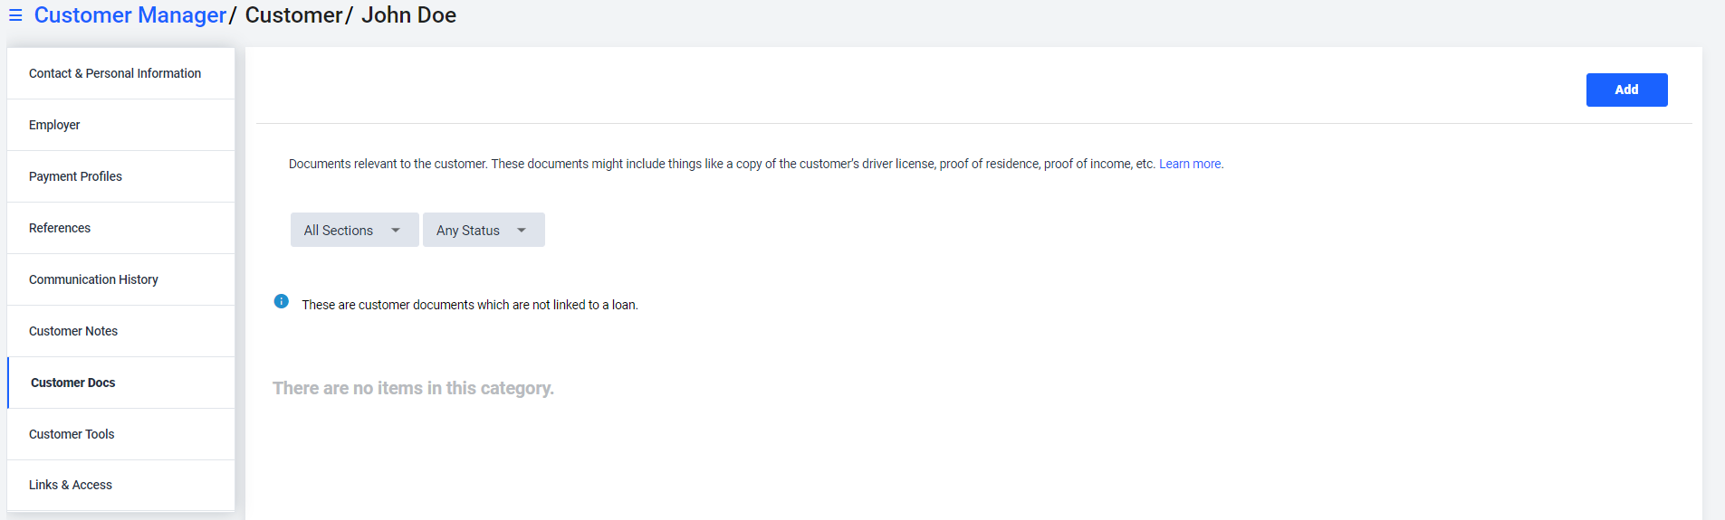Follow the Learn more link
Viewport: 1725px width, 520px height.
[x=1190, y=164]
